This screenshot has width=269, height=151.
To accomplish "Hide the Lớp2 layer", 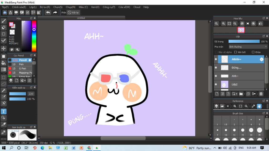I will [x=216, y=84].
